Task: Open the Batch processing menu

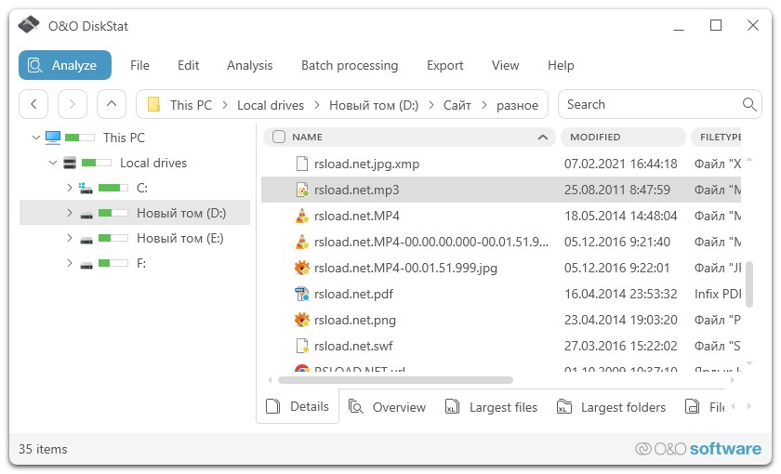Action: click(x=349, y=65)
